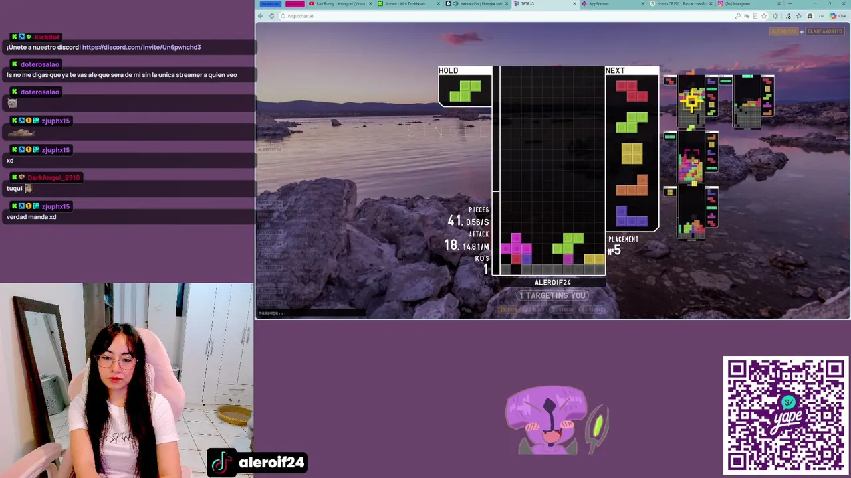851x478 pixels.
Task: Focus the in-game message input box
Action: 311,313
